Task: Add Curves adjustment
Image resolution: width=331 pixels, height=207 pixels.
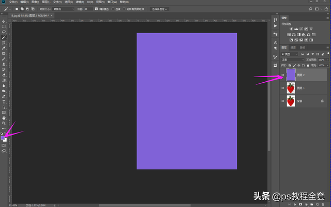Action: (x=301, y=29)
